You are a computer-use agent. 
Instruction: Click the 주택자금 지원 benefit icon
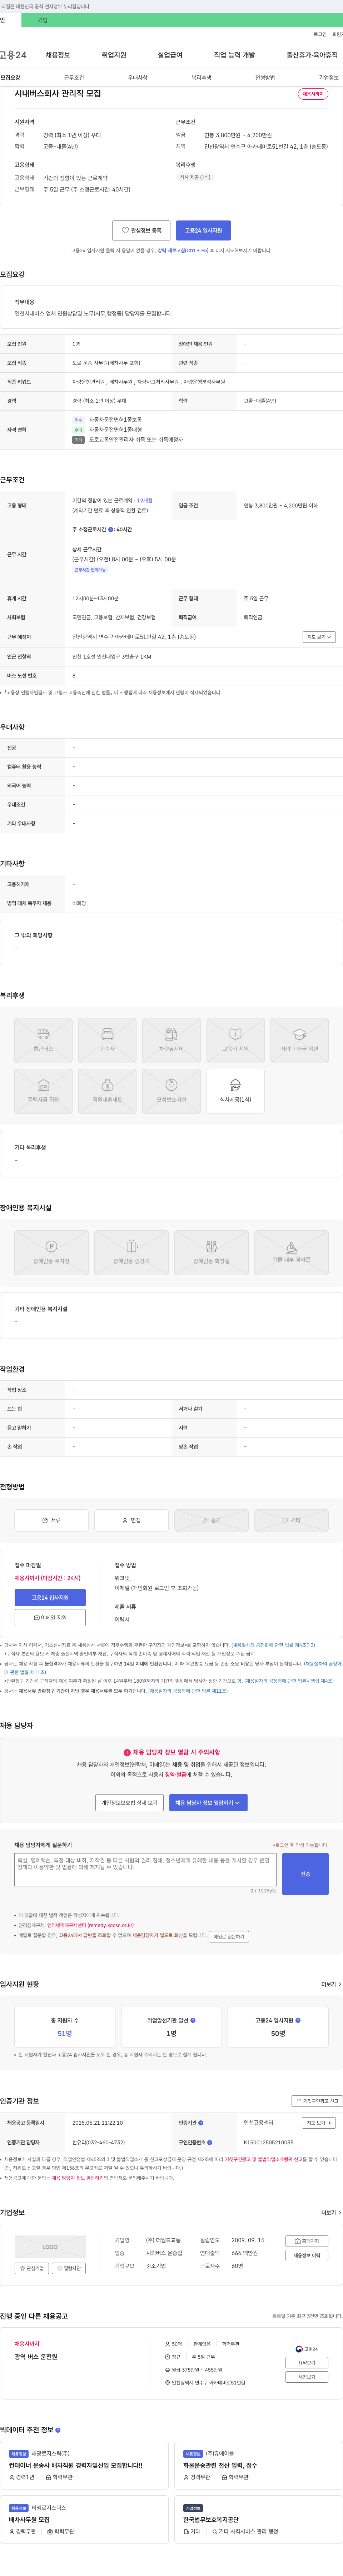[43, 1091]
